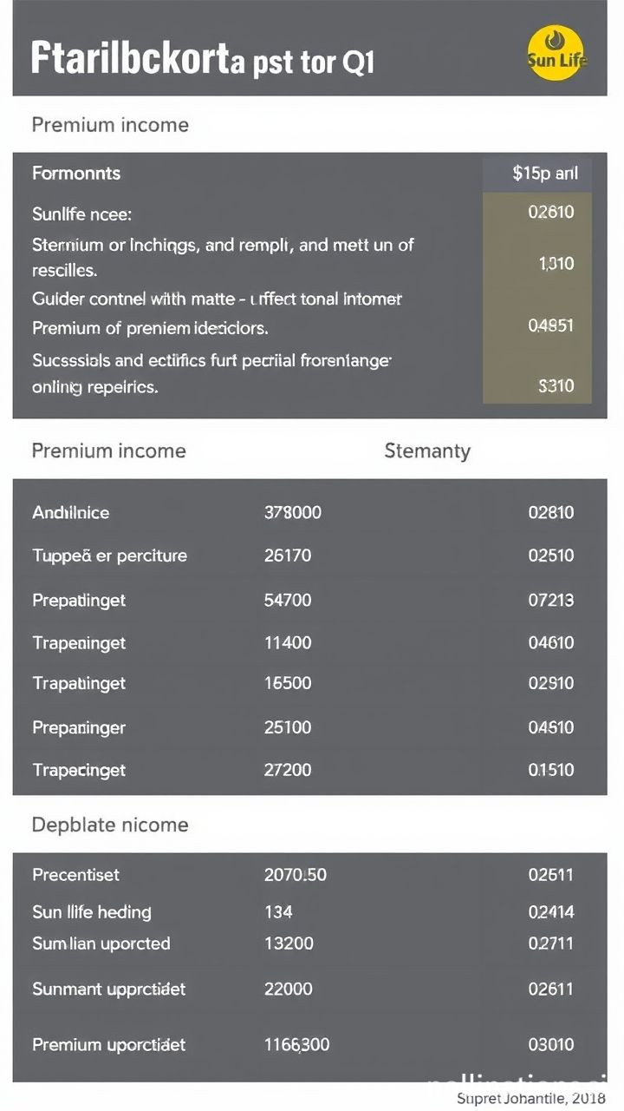This screenshot has width=624, height=1111.
Task: Select the Premium uporctidet total 1166,300
Action: [x=296, y=1045]
